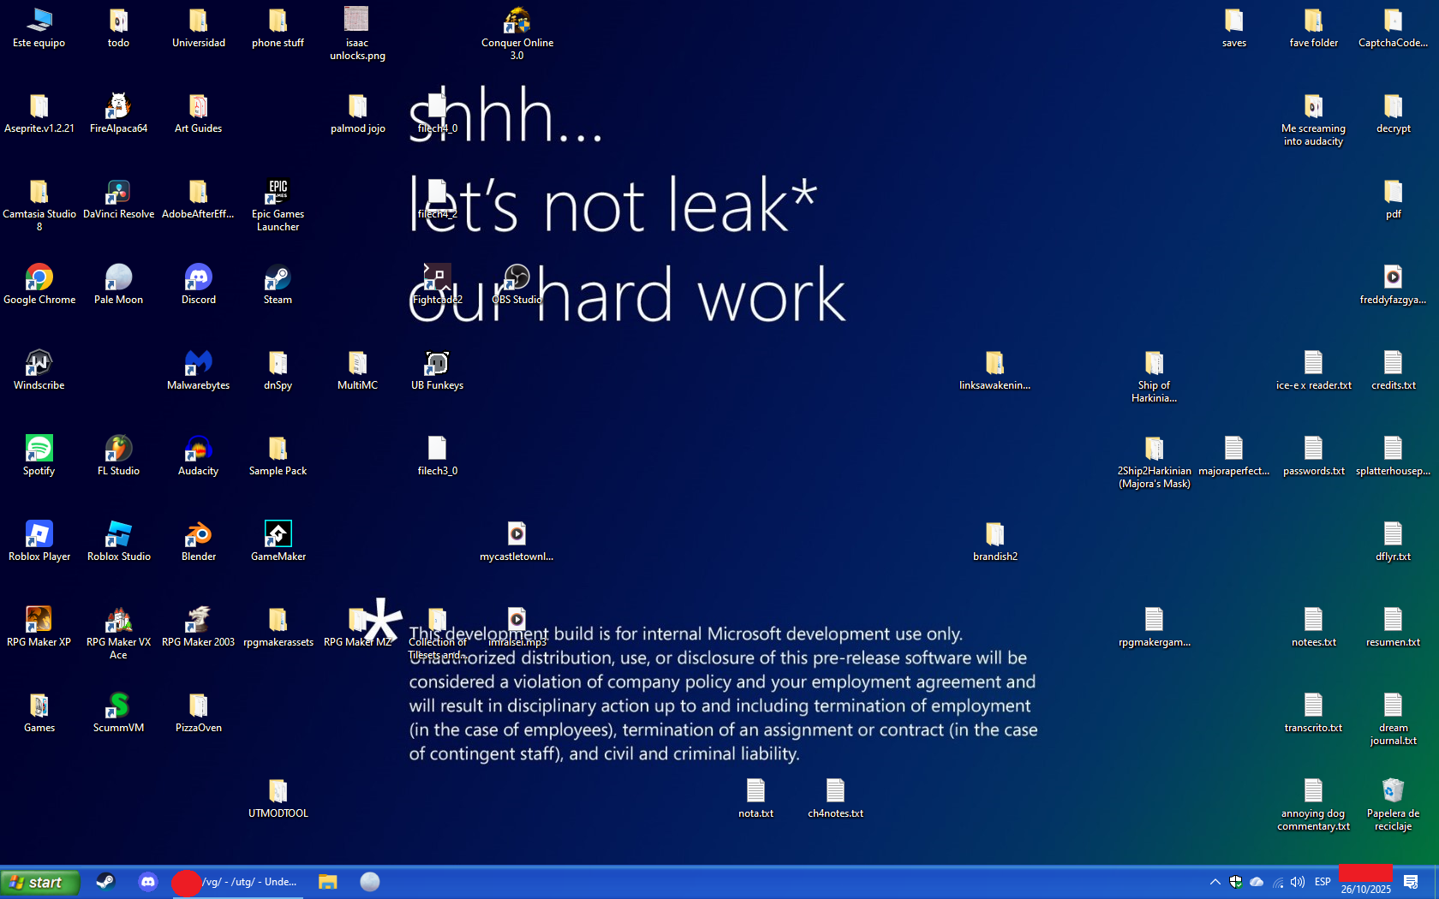Select the Audacity desktop icon
This screenshot has height=899, width=1439.
[x=198, y=455]
